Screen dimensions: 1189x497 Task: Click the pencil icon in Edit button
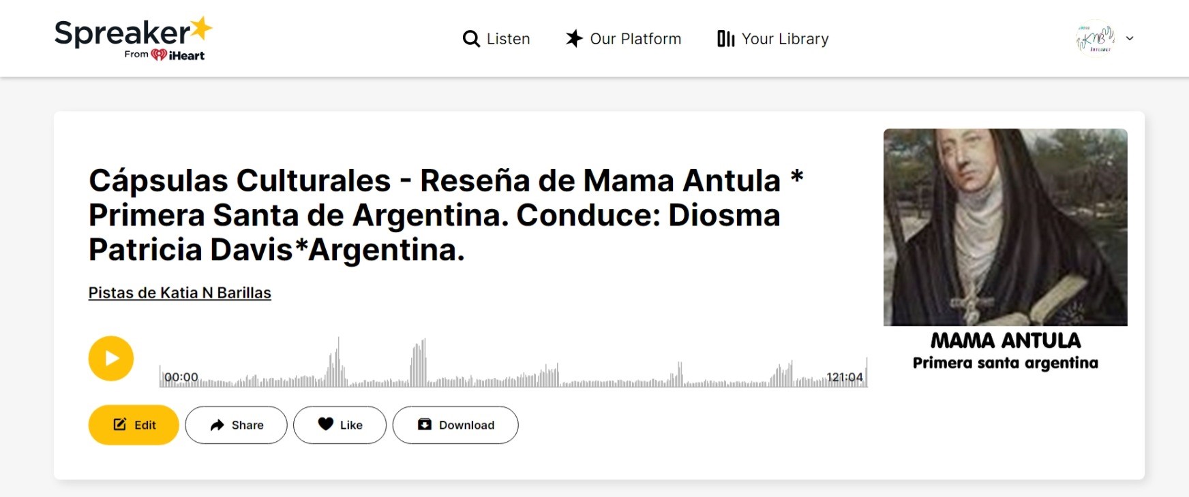120,425
